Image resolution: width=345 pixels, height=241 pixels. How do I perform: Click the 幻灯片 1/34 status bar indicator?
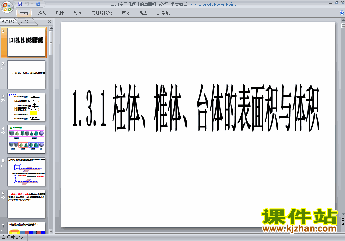[13, 237]
